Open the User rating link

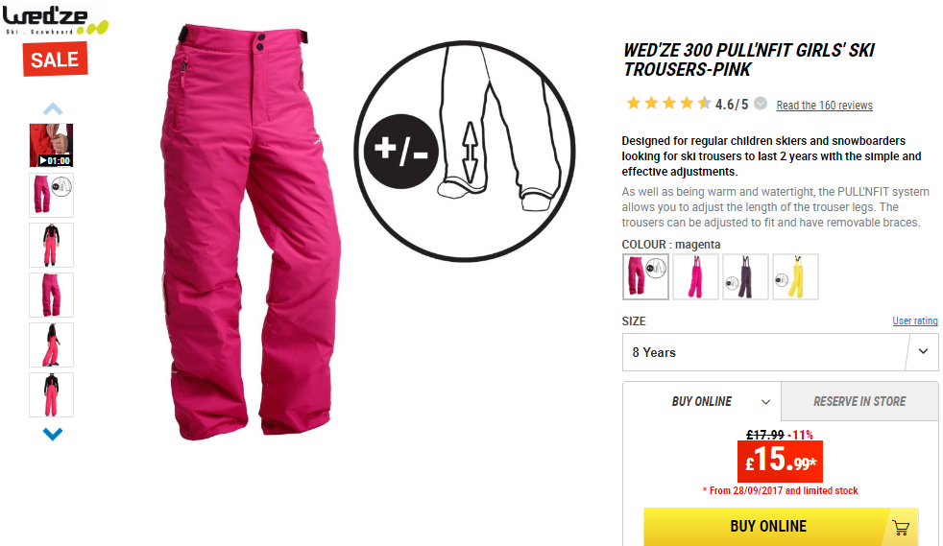click(915, 320)
